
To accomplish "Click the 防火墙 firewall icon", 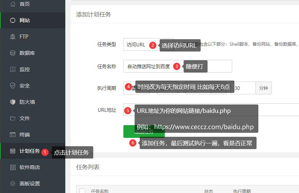I will [13, 102].
